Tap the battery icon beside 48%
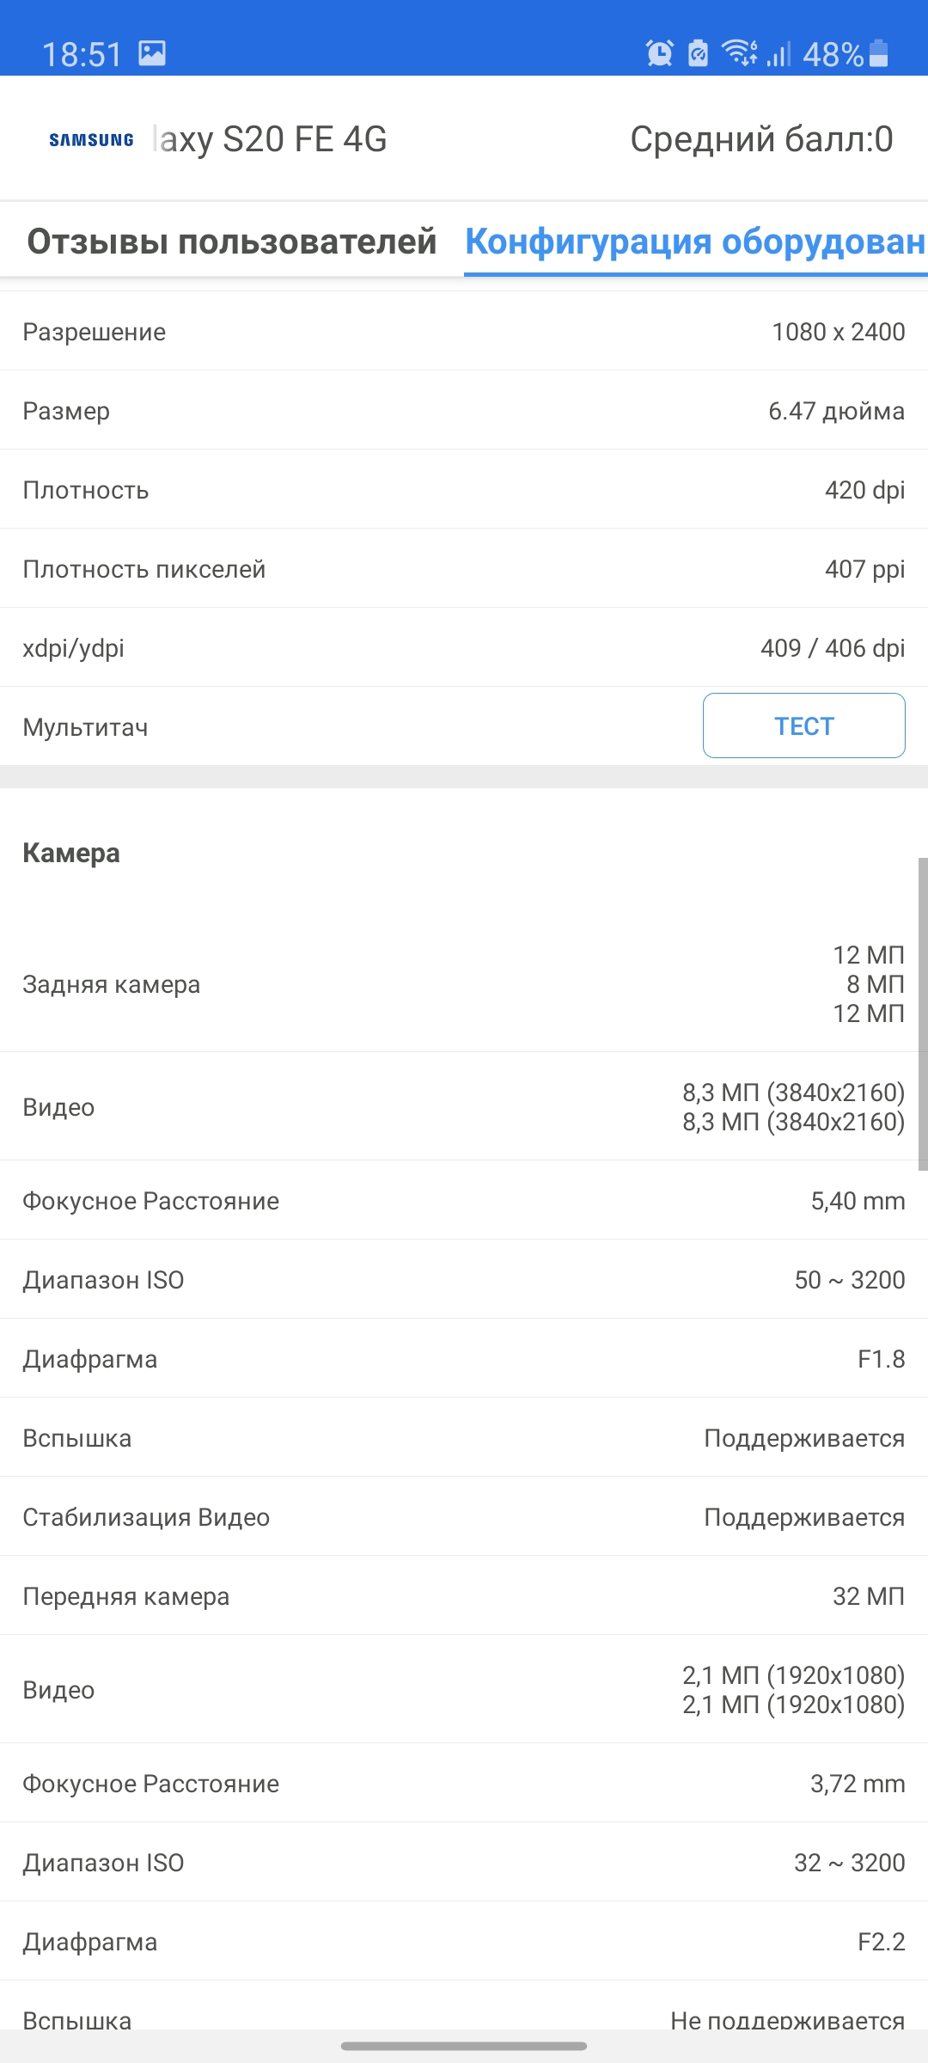Image resolution: width=928 pixels, height=2063 pixels. pos(878,53)
